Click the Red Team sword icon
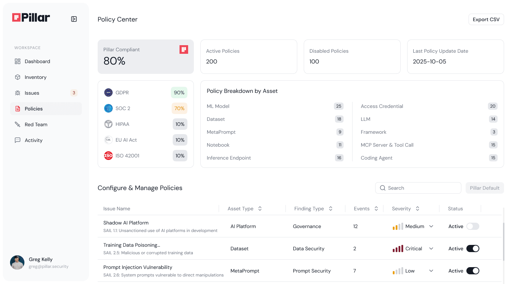This screenshot has height=284, width=517. [x=18, y=124]
